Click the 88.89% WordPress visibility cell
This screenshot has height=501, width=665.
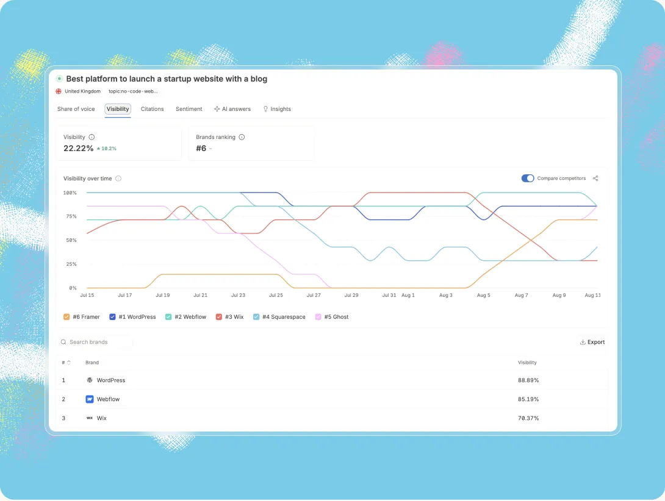[x=528, y=380]
